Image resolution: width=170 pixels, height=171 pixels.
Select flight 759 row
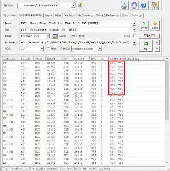(83, 70)
